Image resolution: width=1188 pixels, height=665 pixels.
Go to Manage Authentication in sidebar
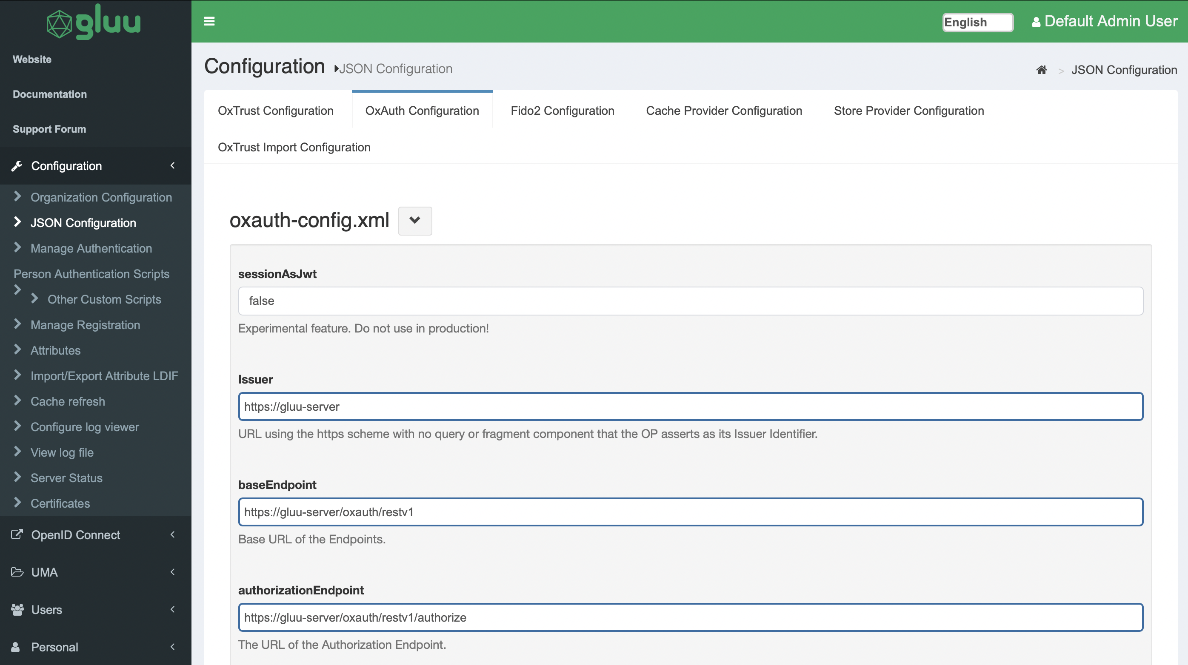[x=91, y=248]
